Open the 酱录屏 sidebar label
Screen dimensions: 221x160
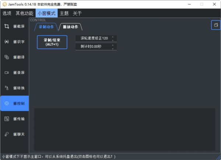tap(19, 72)
